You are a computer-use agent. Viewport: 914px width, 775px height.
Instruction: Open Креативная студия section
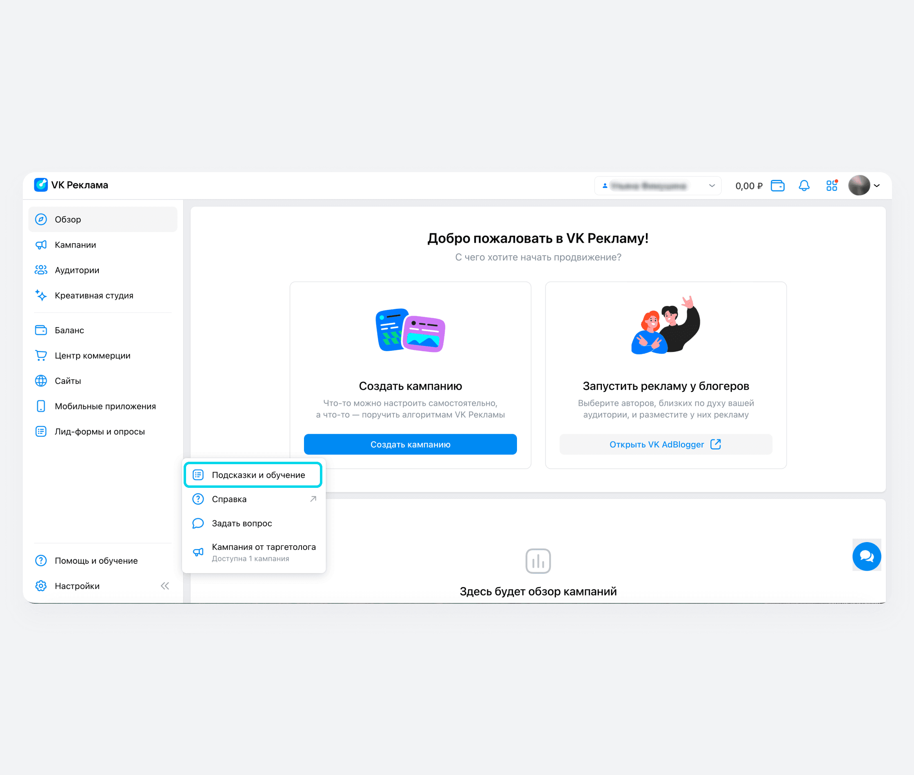coord(103,295)
